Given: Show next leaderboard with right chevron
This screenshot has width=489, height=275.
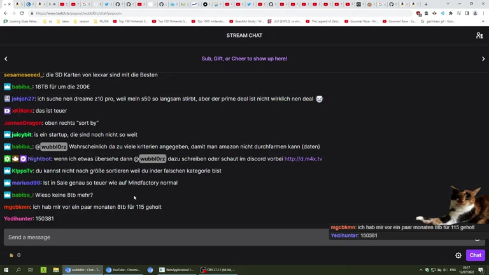Looking at the screenshot, I should [x=483, y=59].
